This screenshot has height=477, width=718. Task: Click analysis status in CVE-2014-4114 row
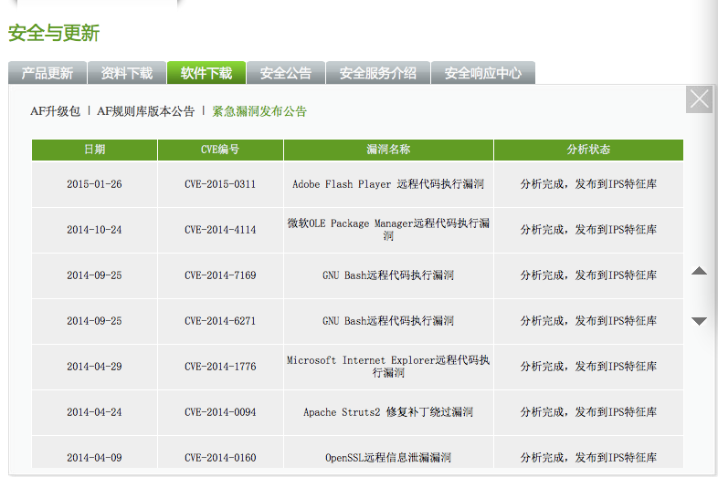[588, 230]
